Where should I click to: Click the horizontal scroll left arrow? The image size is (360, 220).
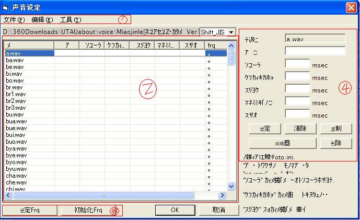coord(8,195)
